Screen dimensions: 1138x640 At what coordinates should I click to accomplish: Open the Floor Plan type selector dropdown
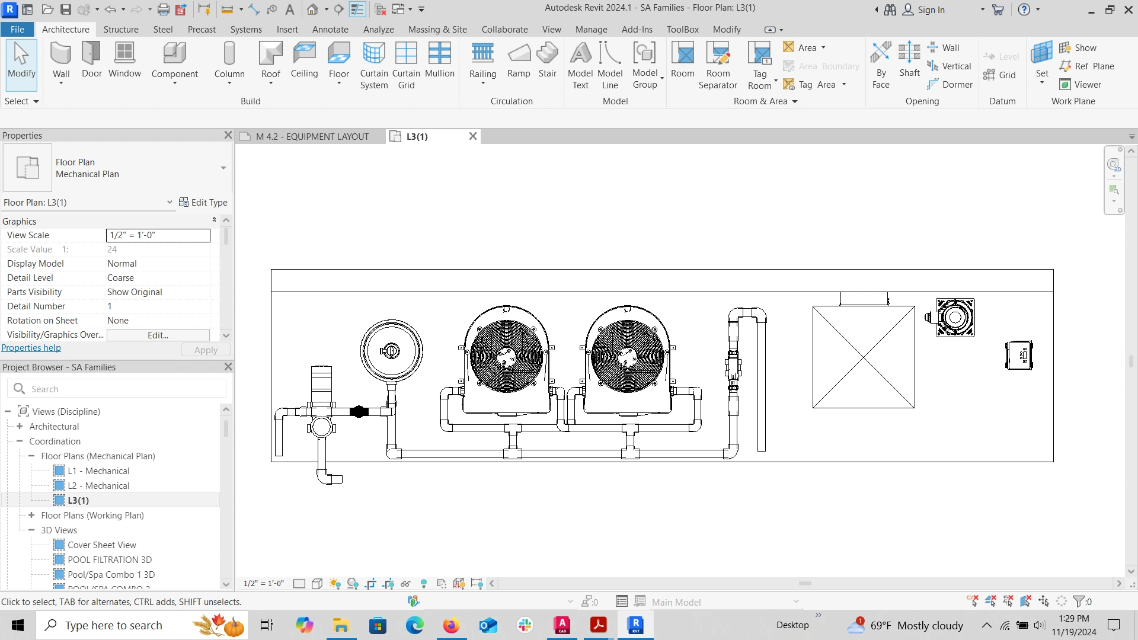click(x=223, y=168)
